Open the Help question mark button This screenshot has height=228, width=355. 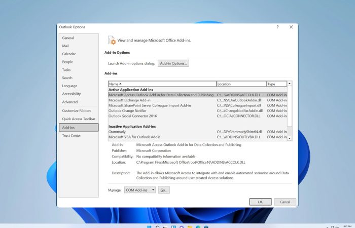[277, 27]
